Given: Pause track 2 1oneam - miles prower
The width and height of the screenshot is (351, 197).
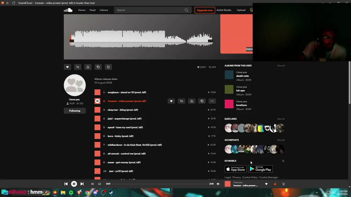Looking at the screenshot, I should pos(97,101).
